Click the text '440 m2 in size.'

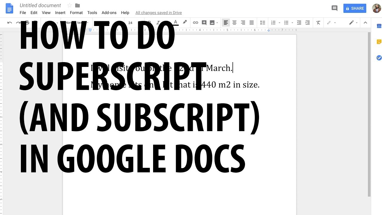coord(230,85)
